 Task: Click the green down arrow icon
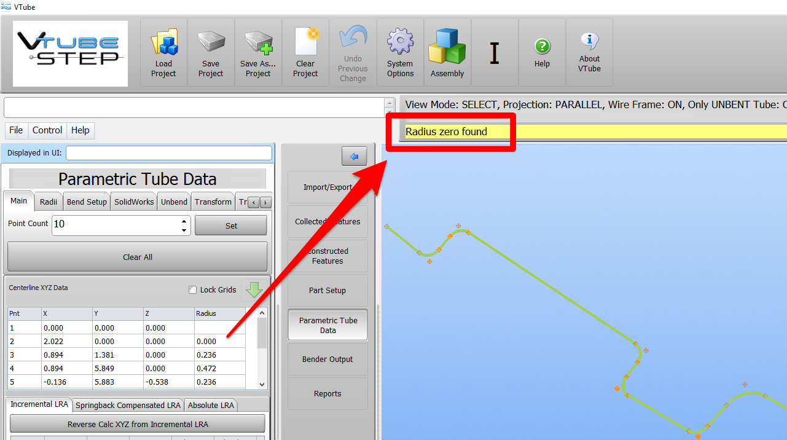(254, 289)
